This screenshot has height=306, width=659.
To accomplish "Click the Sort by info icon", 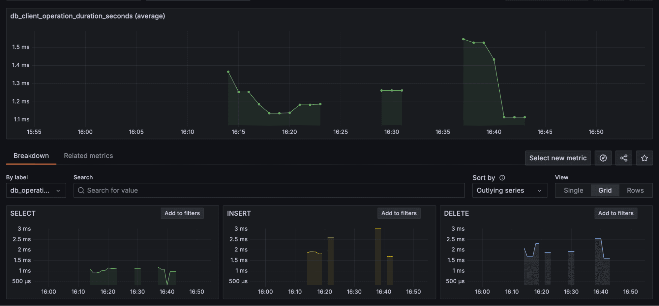I will coord(502,178).
